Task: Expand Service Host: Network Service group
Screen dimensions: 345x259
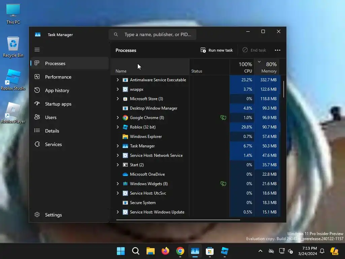Action: point(118,155)
